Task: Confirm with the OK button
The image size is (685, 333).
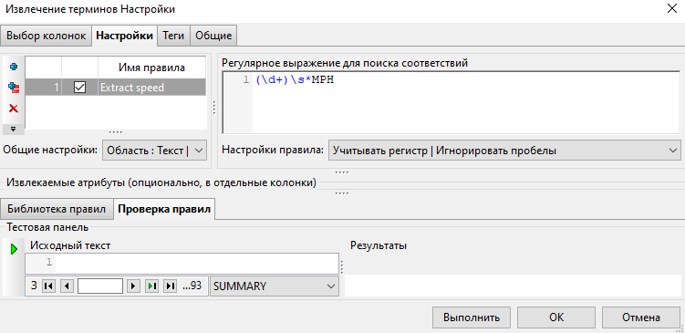Action: (556, 317)
